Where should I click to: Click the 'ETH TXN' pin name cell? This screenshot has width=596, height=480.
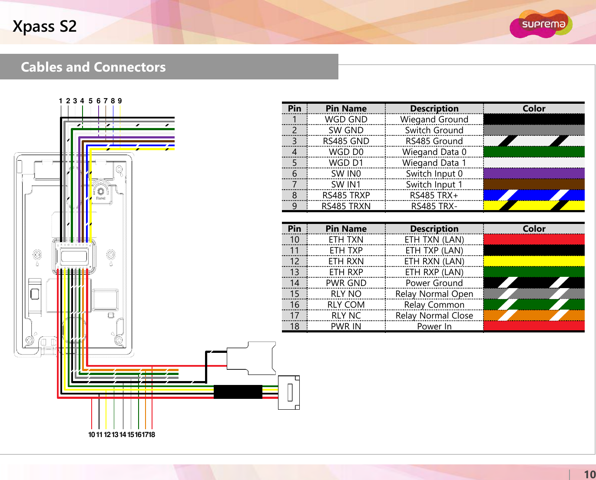point(346,240)
